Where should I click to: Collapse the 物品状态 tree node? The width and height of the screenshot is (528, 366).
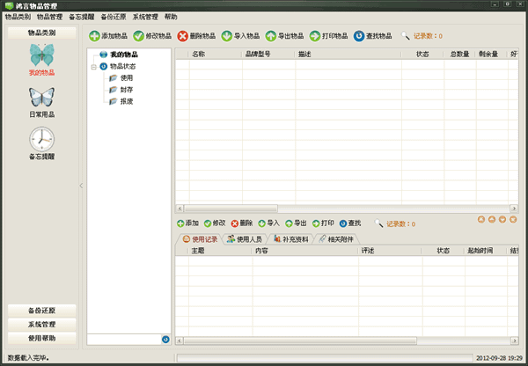92,66
